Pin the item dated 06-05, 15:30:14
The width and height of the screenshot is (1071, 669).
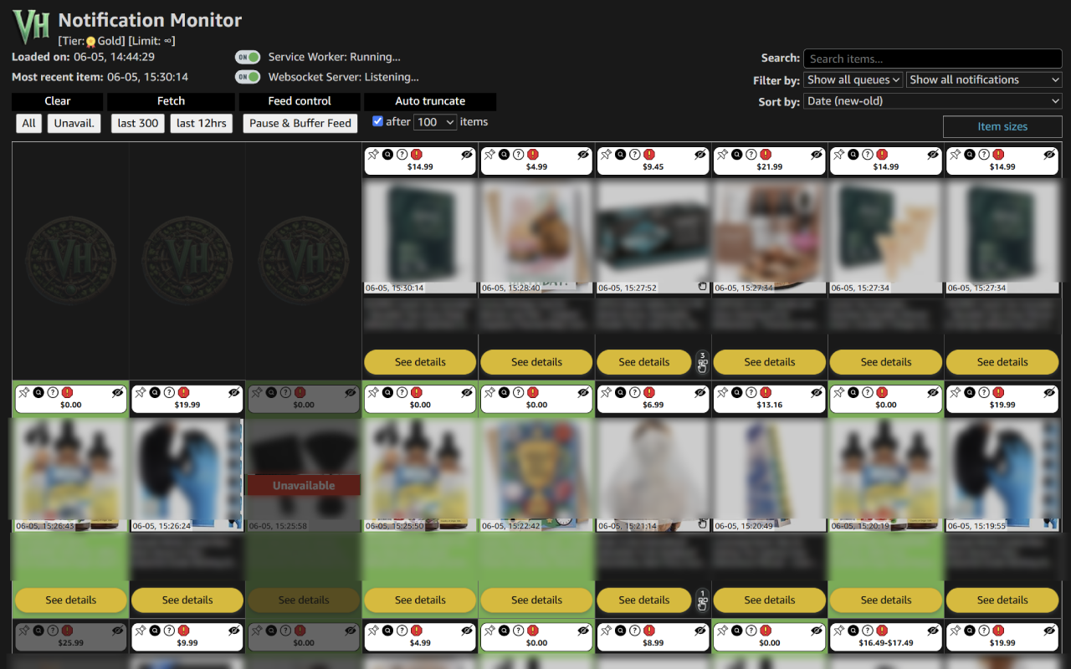point(373,155)
